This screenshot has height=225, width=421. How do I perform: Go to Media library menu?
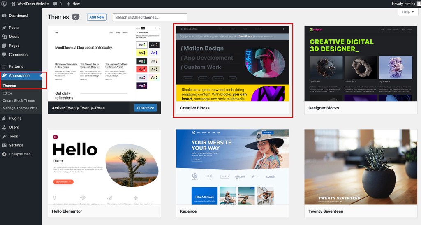14,37
